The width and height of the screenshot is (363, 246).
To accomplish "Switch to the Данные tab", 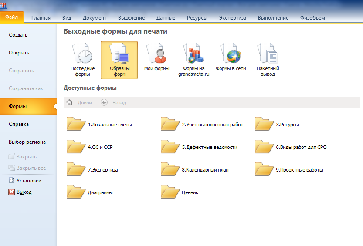I will click(166, 18).
